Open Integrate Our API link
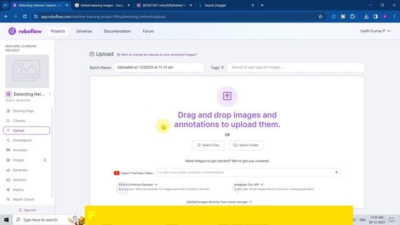Screen dimensions: 400x225 tap(249, 184)
